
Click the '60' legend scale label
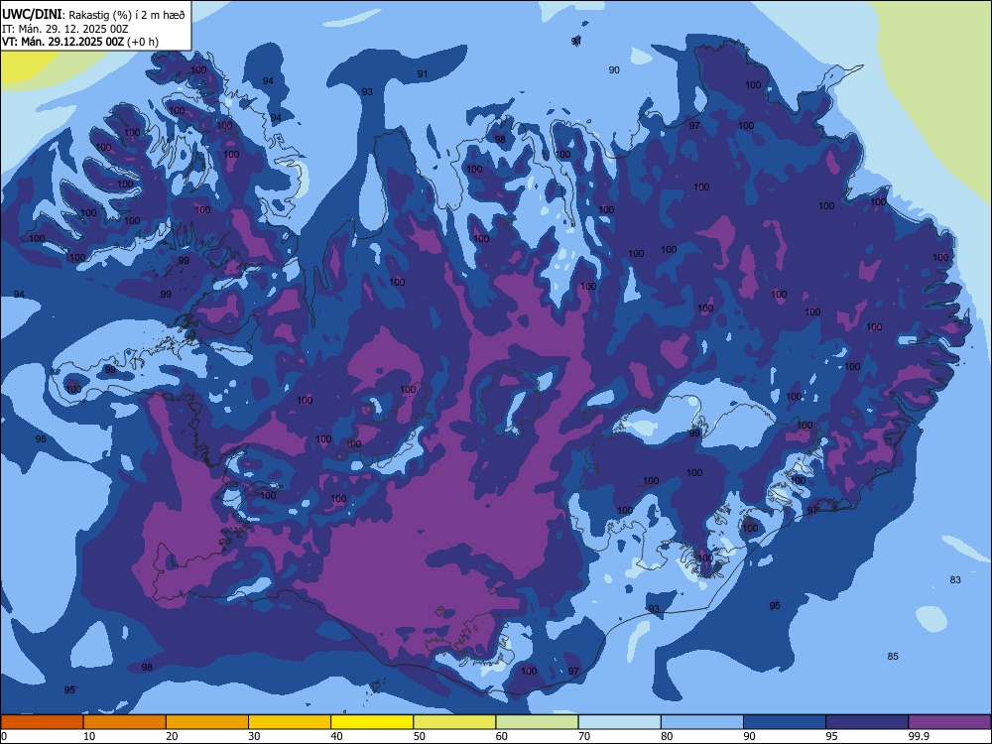click(x=502, y=736)
